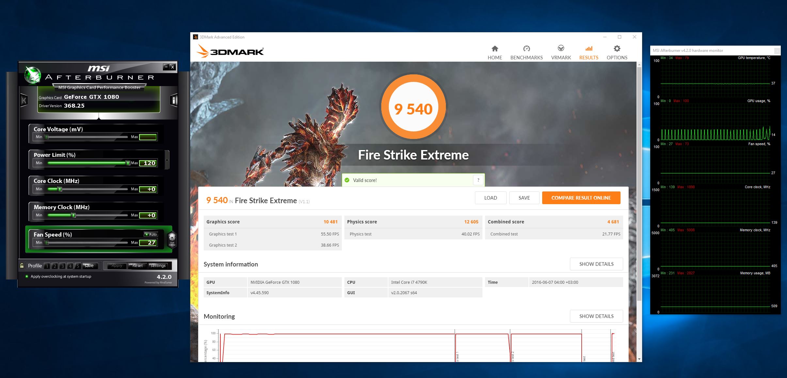Click the Power Limit value field

coord(148,163)
